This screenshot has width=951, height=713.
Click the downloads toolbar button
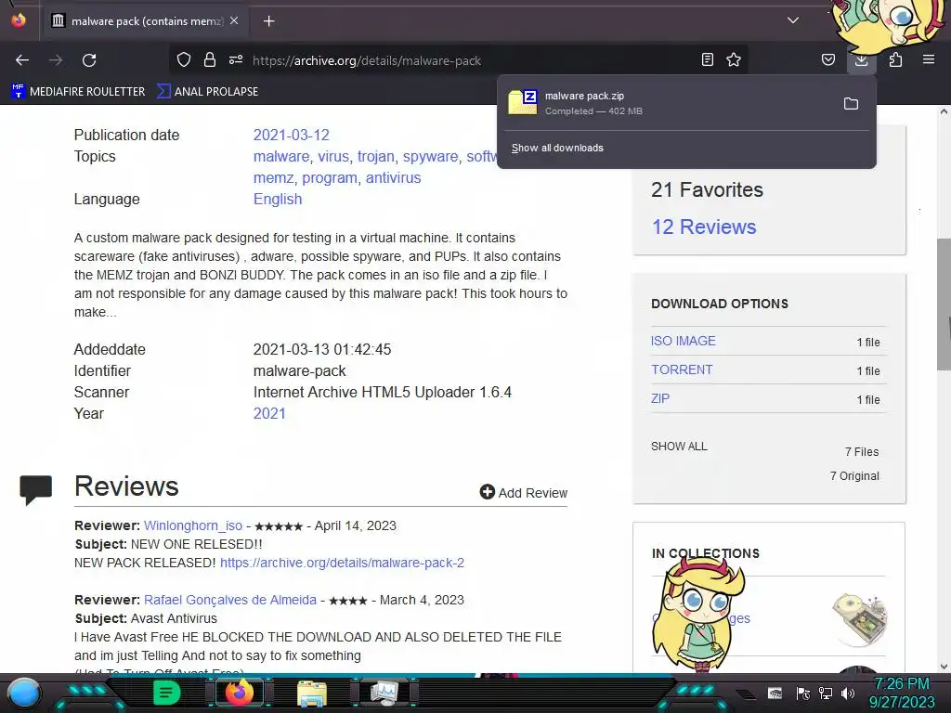[861, 60]
